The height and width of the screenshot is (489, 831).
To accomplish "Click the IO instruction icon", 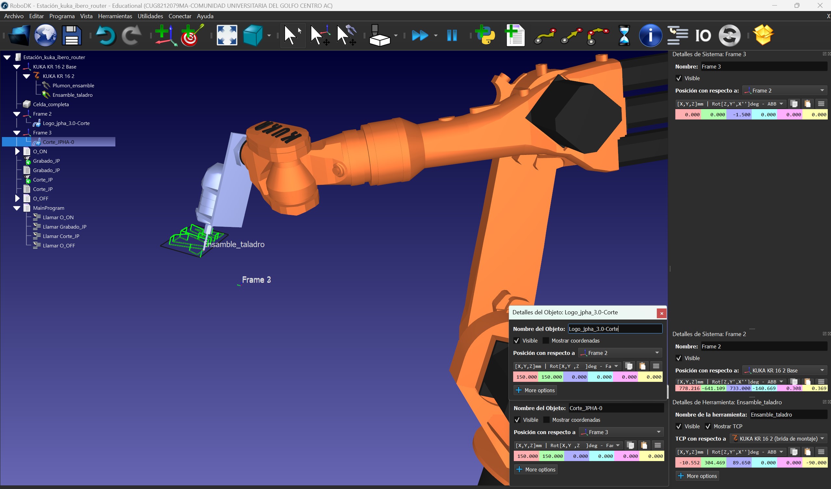I will pyautogui.click(x=703, y=35).
